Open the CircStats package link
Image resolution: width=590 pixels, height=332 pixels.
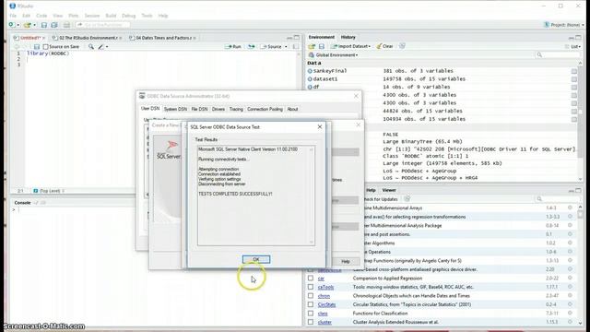(326, 304)
